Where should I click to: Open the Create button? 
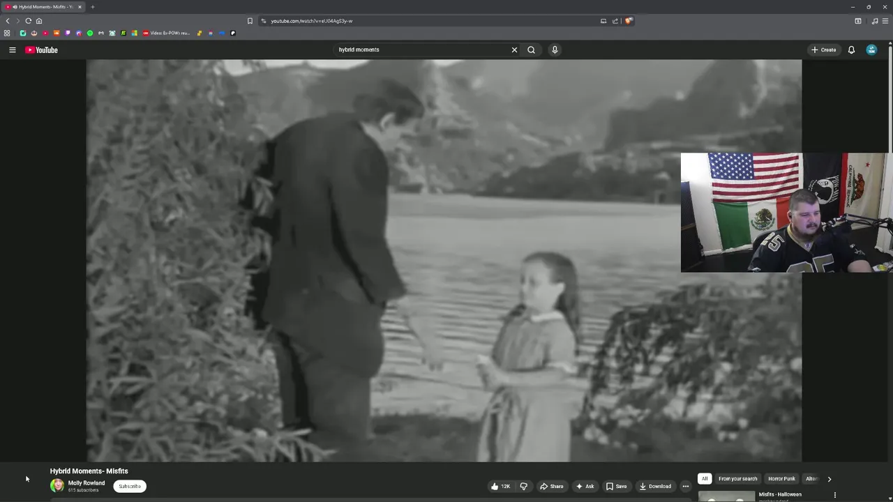pyautogui.click(x=823, y=50)
